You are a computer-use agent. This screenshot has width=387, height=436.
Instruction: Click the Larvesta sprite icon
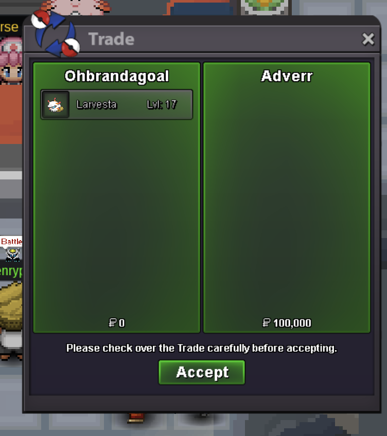56,105
